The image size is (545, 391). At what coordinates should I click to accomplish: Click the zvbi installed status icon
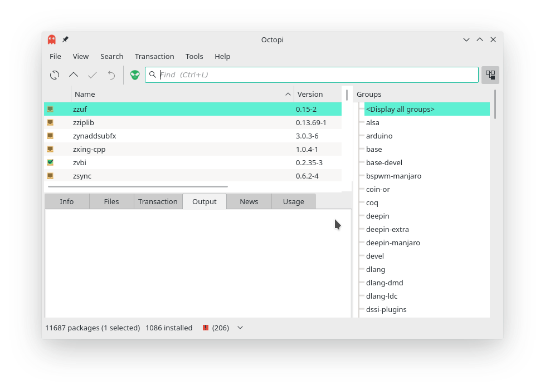click(x=50, y=162)
